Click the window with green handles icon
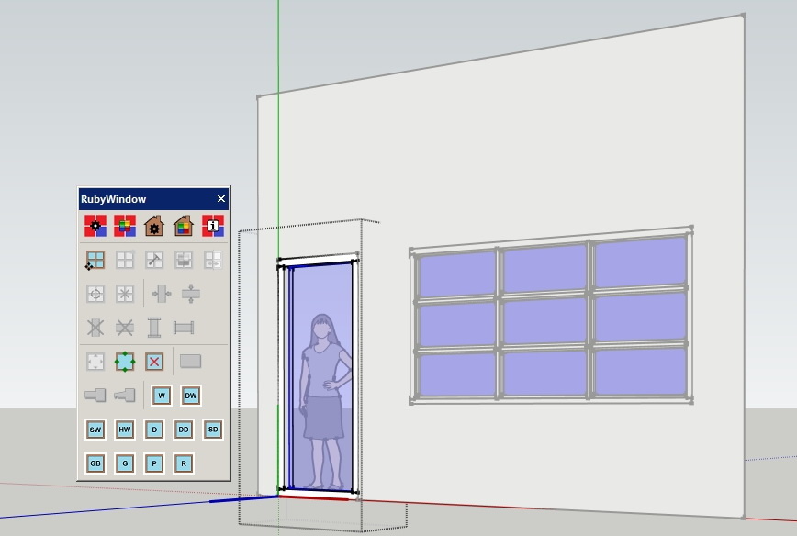 (125, 362)
